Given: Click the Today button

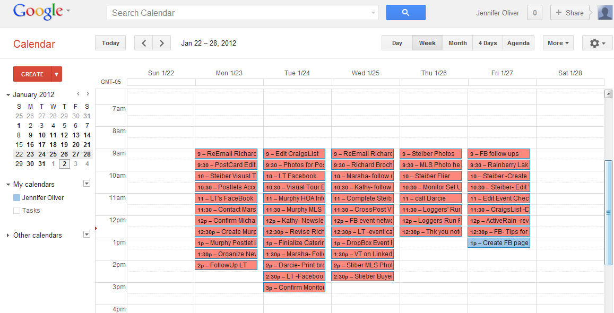Looking at the screenshot, I should click(x=110, y=44).
